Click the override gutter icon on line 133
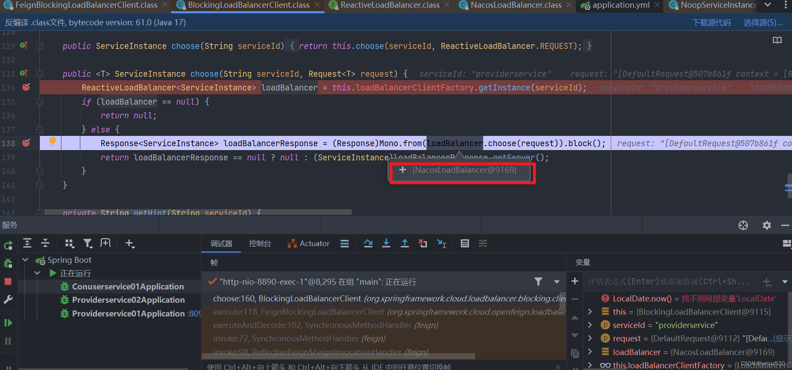 24,73
